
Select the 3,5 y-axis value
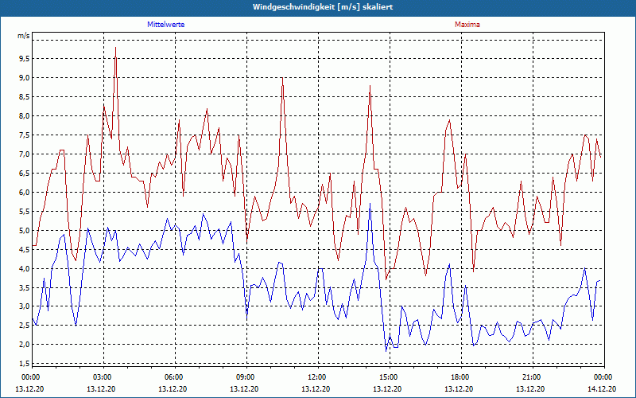(x=24, y=287)
